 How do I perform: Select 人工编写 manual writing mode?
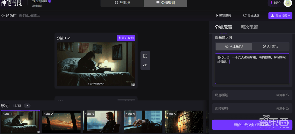(234, 46)
